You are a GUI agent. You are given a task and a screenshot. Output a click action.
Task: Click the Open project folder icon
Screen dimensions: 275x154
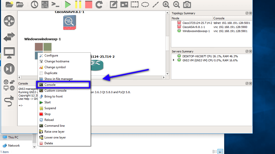click(x=20, y=5)
